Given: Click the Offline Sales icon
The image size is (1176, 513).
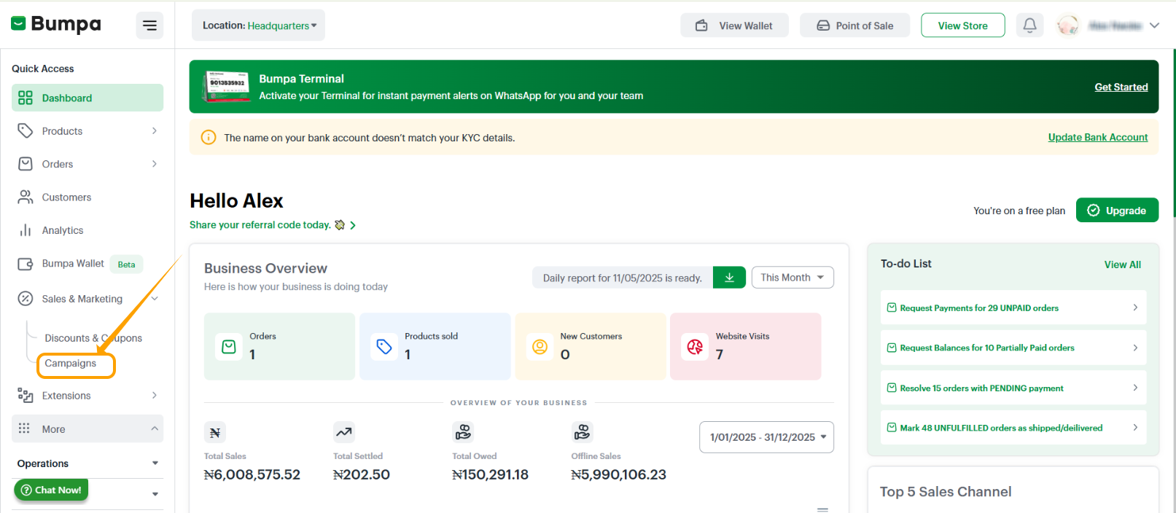Looking at the screenshot, I should (x=582, y=433).
